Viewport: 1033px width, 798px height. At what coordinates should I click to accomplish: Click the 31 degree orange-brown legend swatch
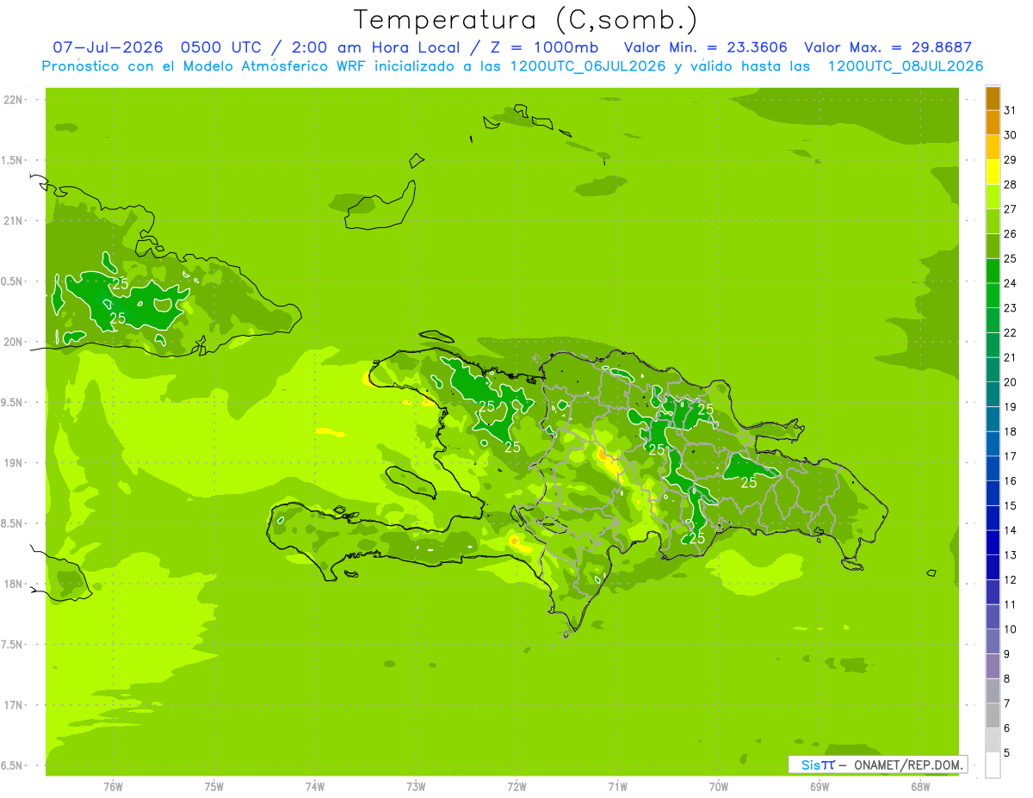(993, 99)
